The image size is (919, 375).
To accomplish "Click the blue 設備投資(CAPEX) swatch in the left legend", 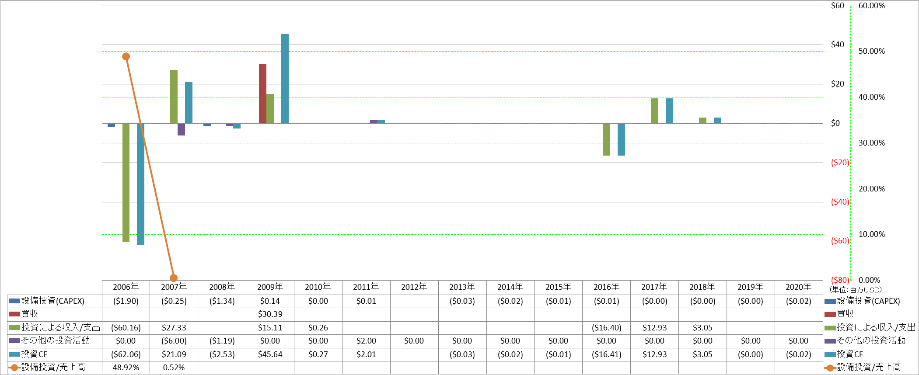I will point(14,301).
